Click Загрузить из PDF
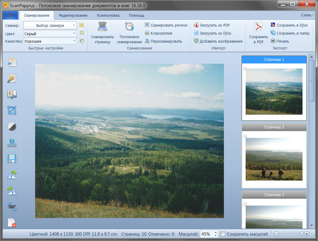The width and height of the screenshot is (318, 241). pos(212,25)
